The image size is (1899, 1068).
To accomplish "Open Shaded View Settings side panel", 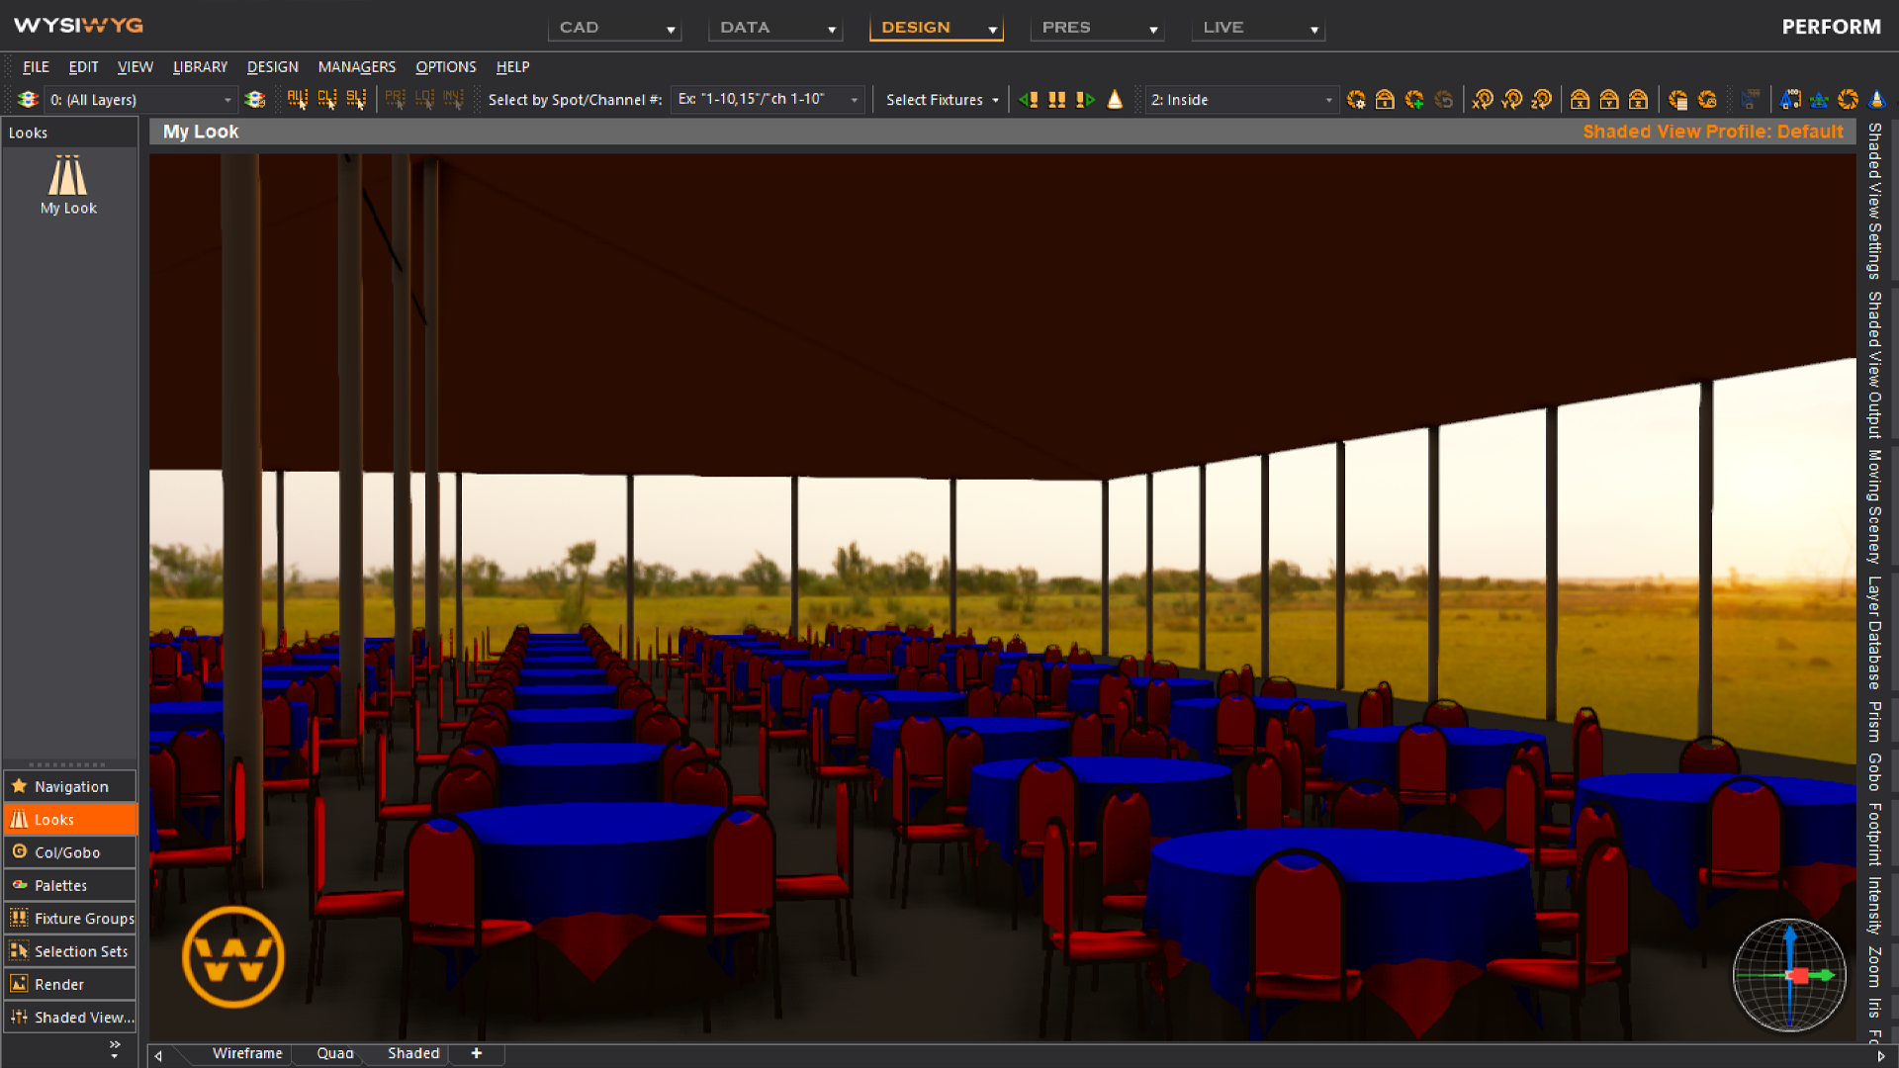I will [1873, 201].
